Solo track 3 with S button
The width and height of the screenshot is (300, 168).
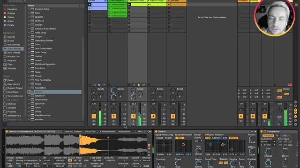pos(133,121)
